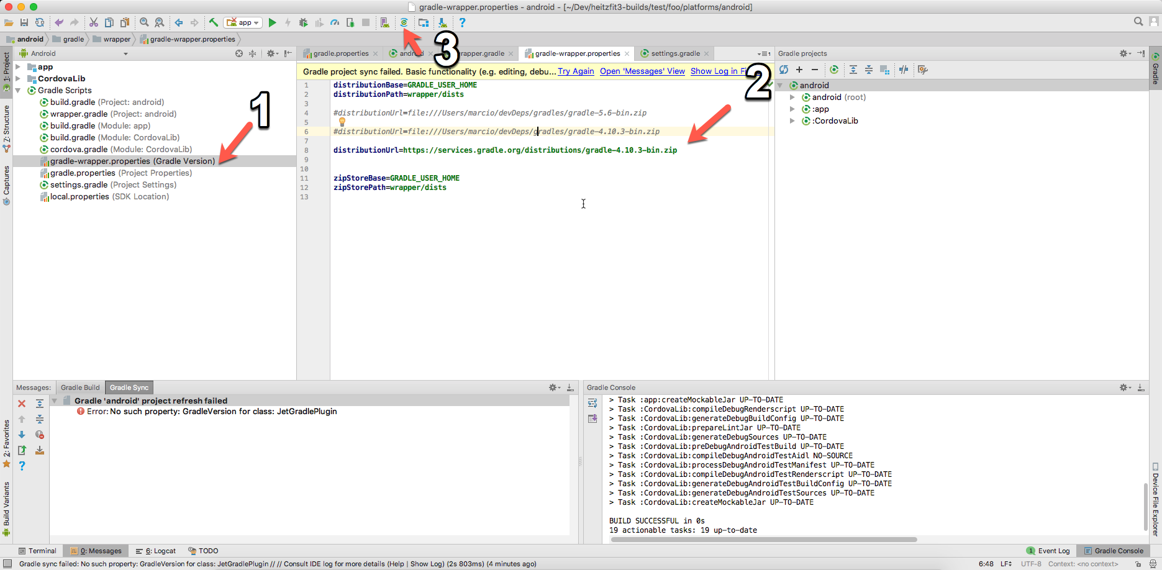Viewport: 1162px width, 570px height.
Task: Expand :app node in Gradle projects
Action: (x=792, y=109)
